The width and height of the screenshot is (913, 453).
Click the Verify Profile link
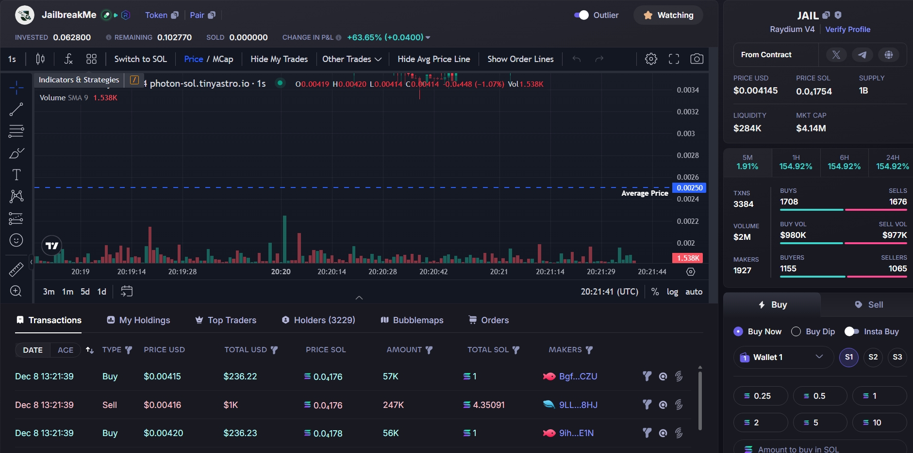pos(847,30)
